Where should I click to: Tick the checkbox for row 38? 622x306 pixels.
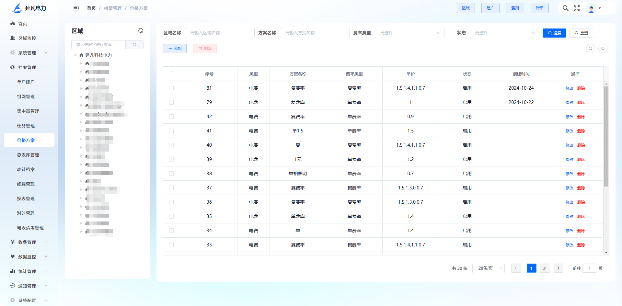(x=171, y=174)
